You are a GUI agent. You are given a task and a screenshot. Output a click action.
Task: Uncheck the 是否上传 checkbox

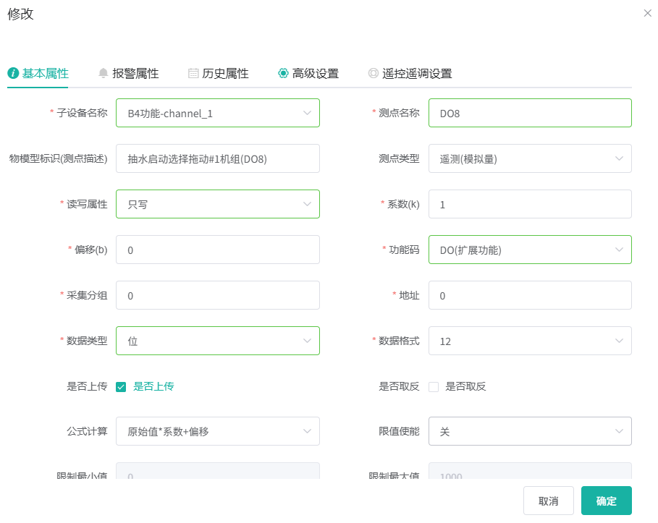tap(121, 386)
